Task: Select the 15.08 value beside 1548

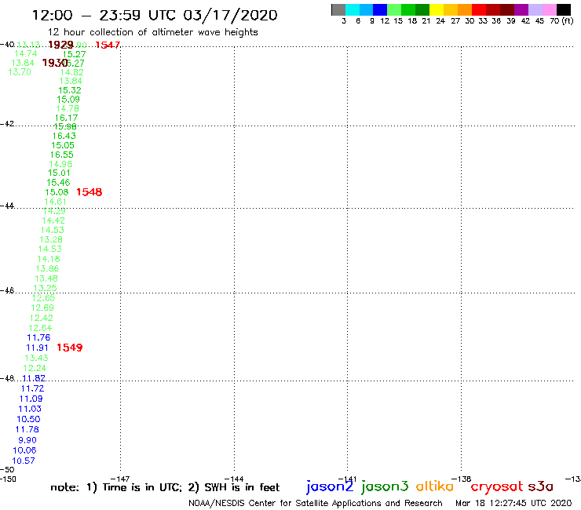Action: [57, 192]
